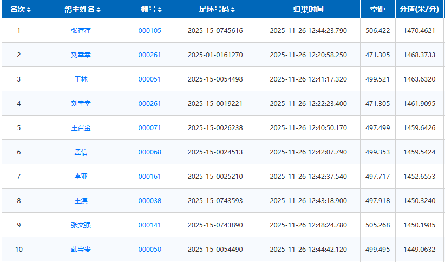This screenshot has height=262, width=445.
Task: Open owner link 王林
Action: pos(81,79)
